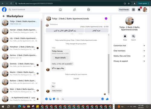This screenshot has width=151, height=109.
Task: Click the more options Urdu button
Action: click(x=96, y=30)
